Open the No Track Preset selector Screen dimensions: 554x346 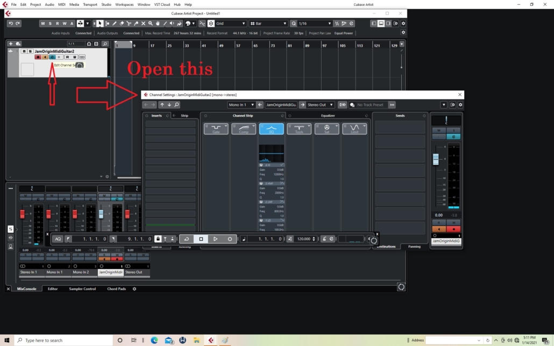(x=370, y=105)
